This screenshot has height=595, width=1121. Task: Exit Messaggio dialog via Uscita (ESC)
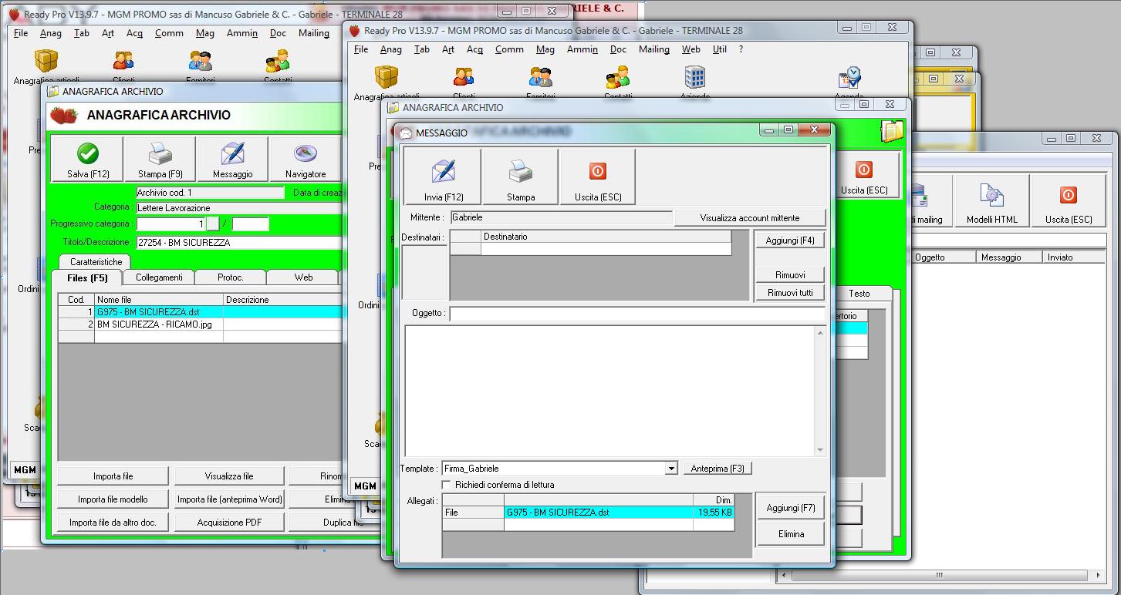pos(597,176)
